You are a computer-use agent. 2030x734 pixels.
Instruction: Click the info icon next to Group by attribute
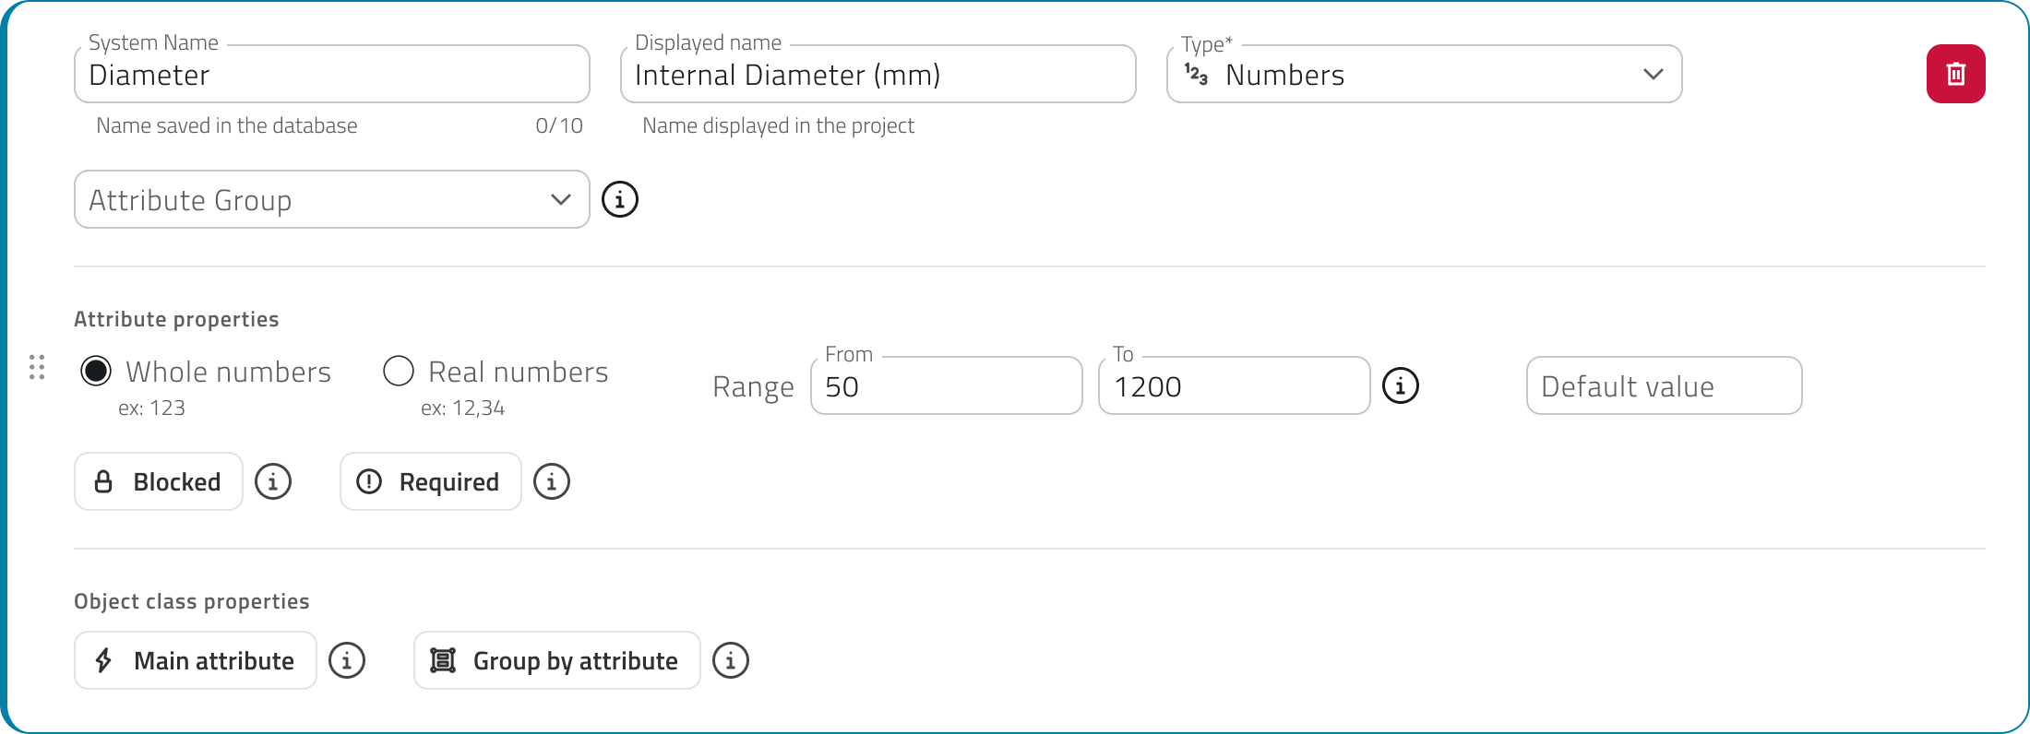click(x=730, y=660)
